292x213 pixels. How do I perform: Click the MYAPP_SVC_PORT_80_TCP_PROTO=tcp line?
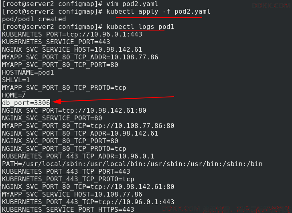point(64,88)
